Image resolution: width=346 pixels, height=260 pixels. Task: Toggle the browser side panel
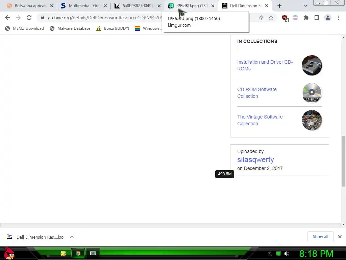[317, 18]
